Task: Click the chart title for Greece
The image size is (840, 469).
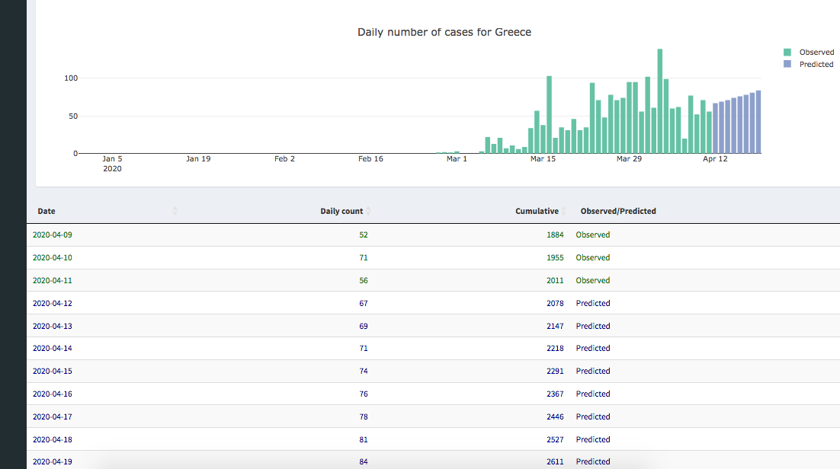Action: (444, 32)
